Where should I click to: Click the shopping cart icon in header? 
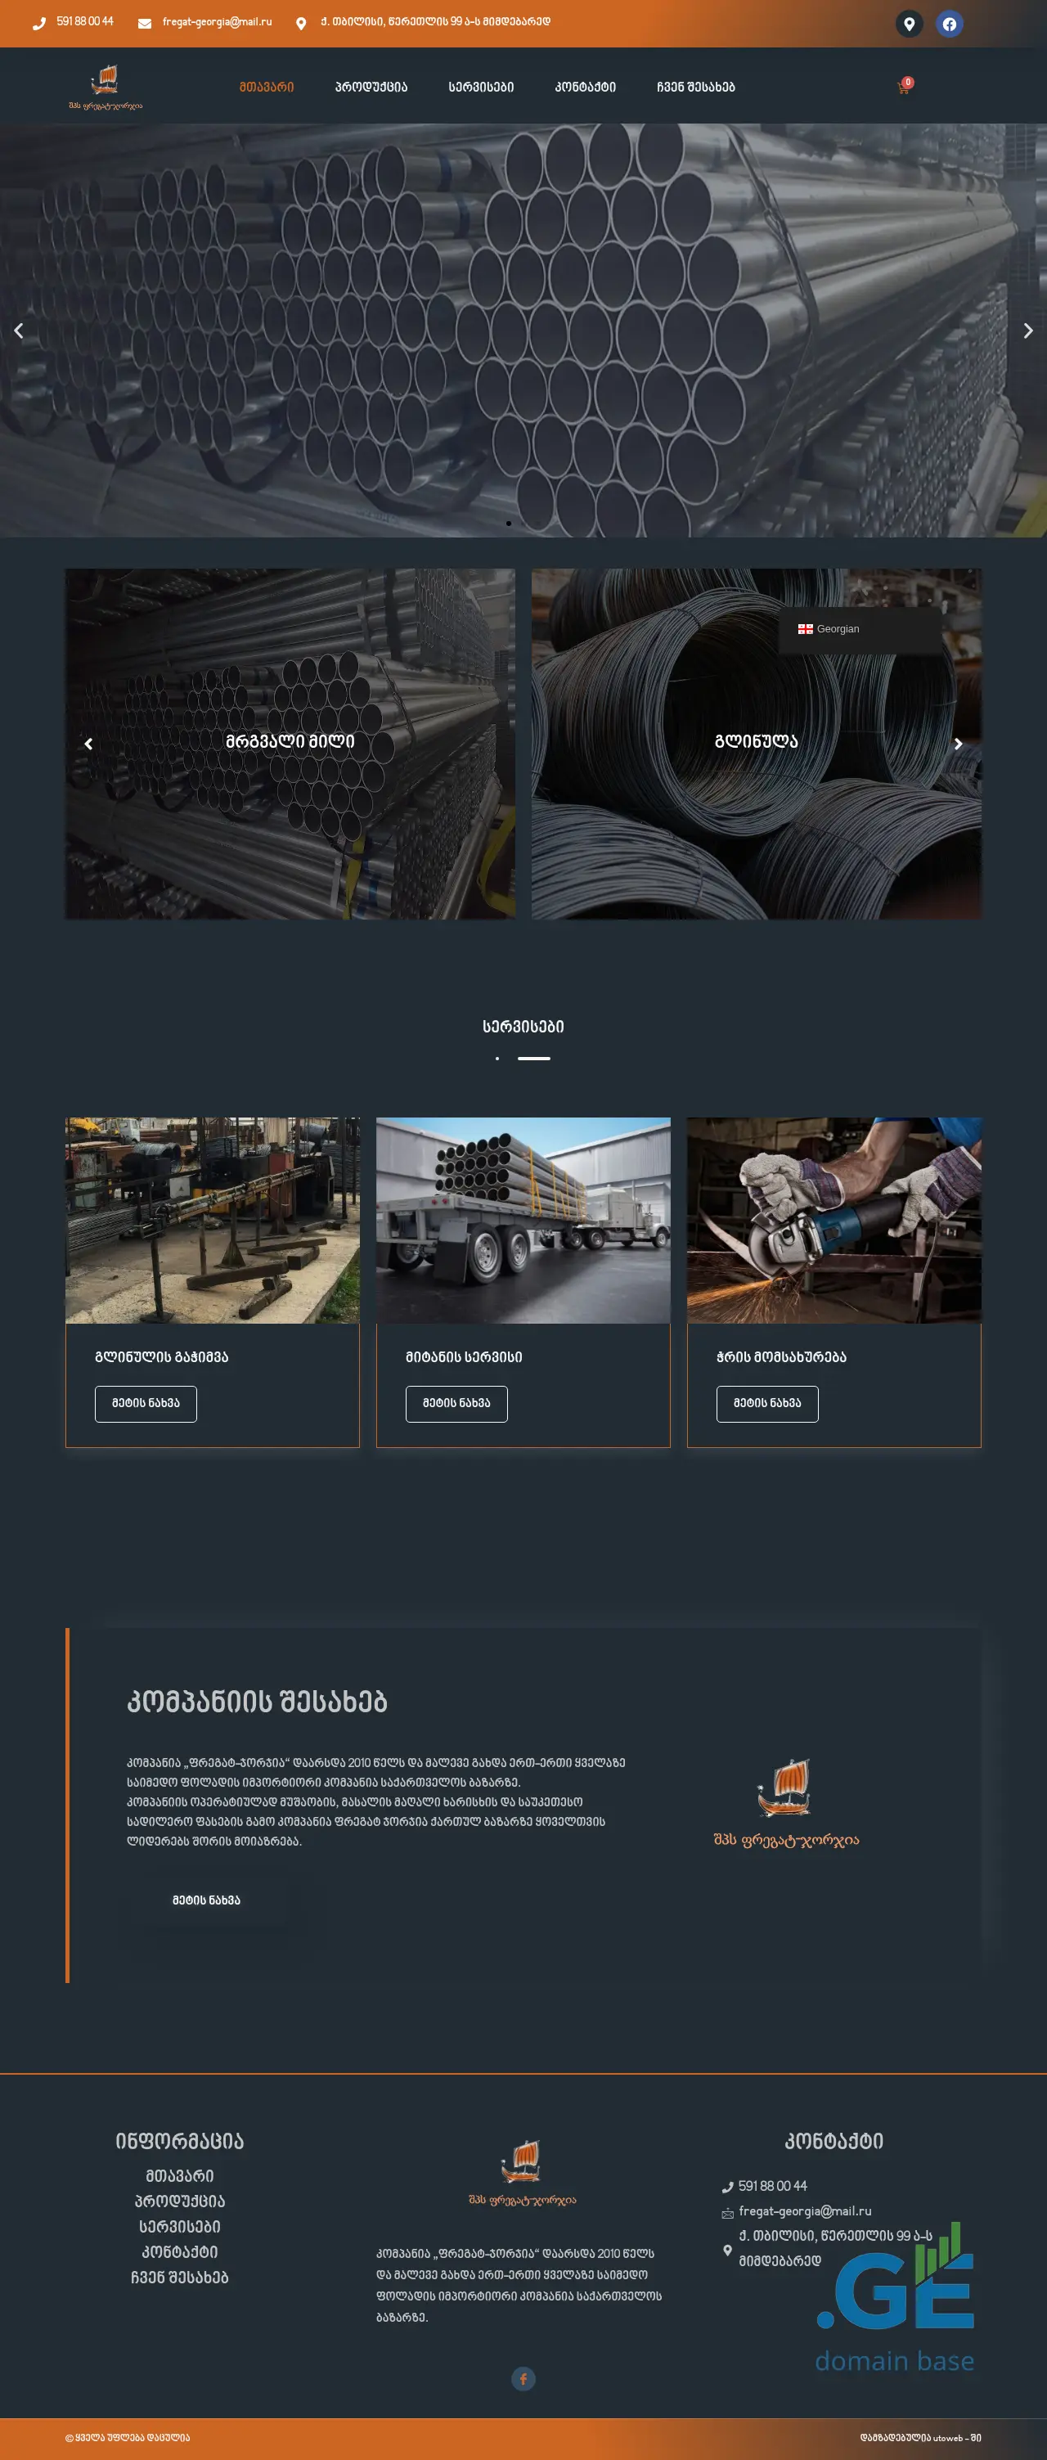click(x=903, y=87)
